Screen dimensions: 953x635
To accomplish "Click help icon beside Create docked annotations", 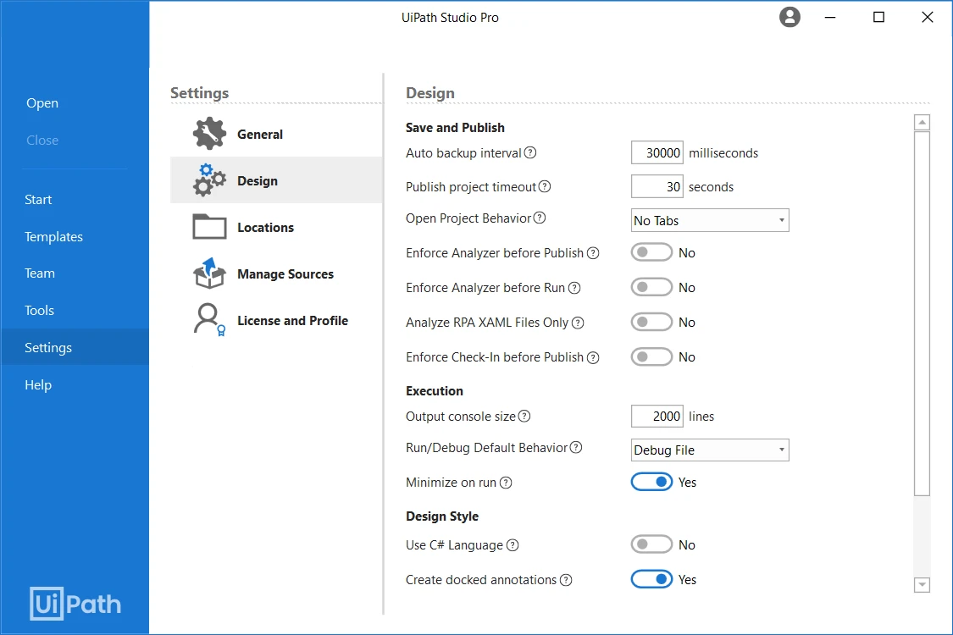I will [566, 580].
